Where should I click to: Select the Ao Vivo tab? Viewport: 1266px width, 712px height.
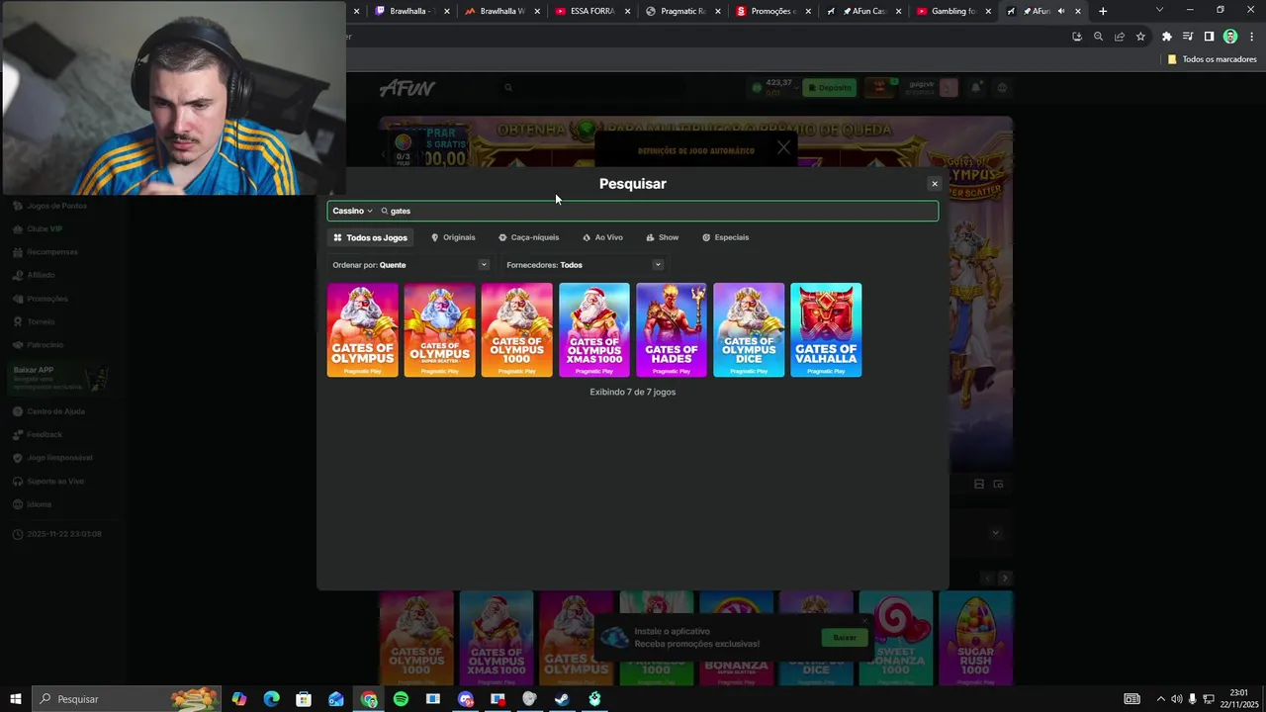pyautogui.click(x=603, y=237)
